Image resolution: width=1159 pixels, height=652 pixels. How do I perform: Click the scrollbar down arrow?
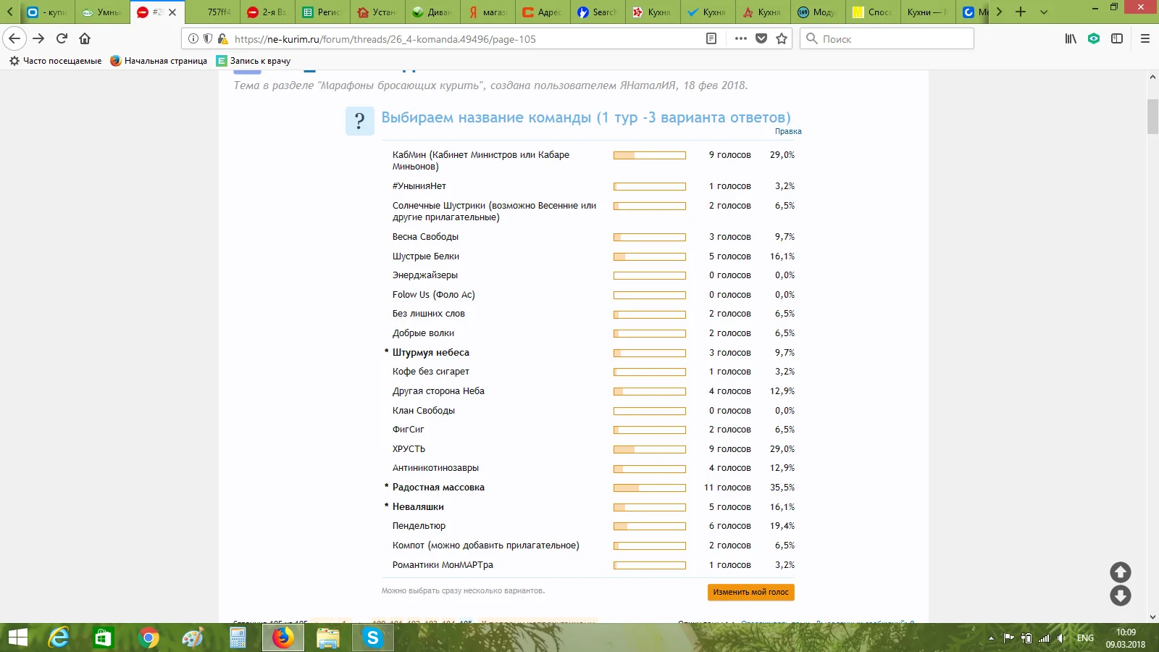tap(1152, 617)
